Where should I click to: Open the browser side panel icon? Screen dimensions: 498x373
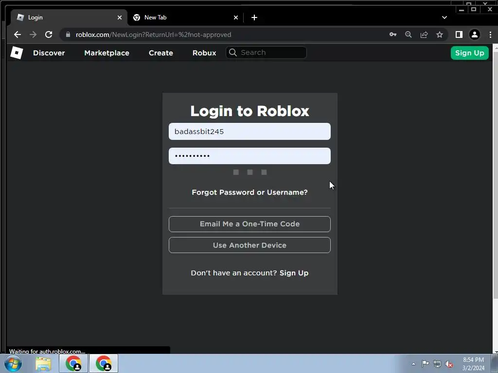point(459,34)
